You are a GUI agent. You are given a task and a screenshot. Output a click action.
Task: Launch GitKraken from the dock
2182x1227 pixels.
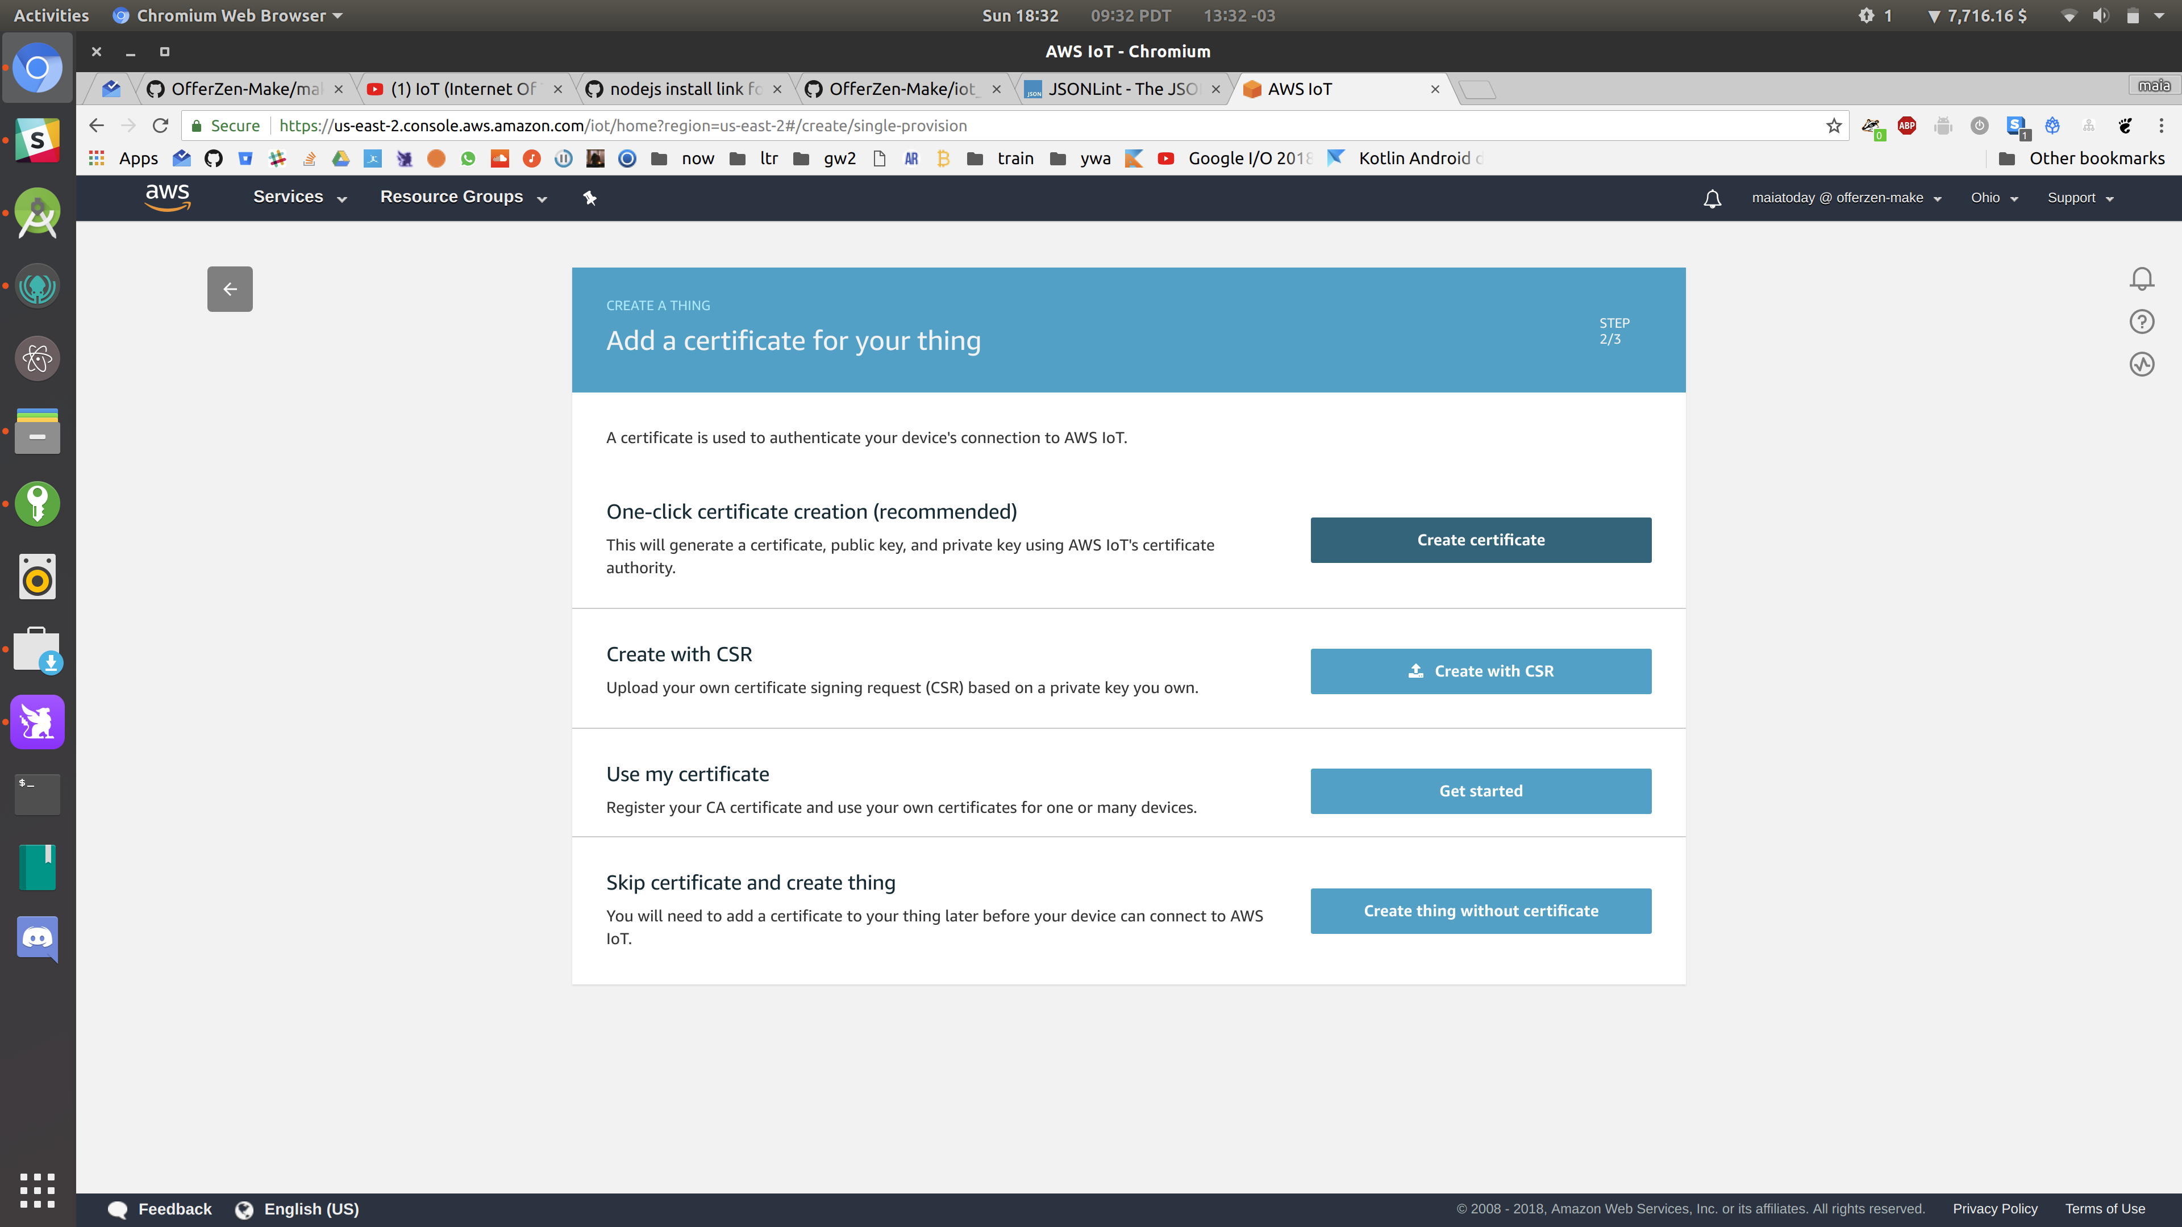(x=38, y=286)
